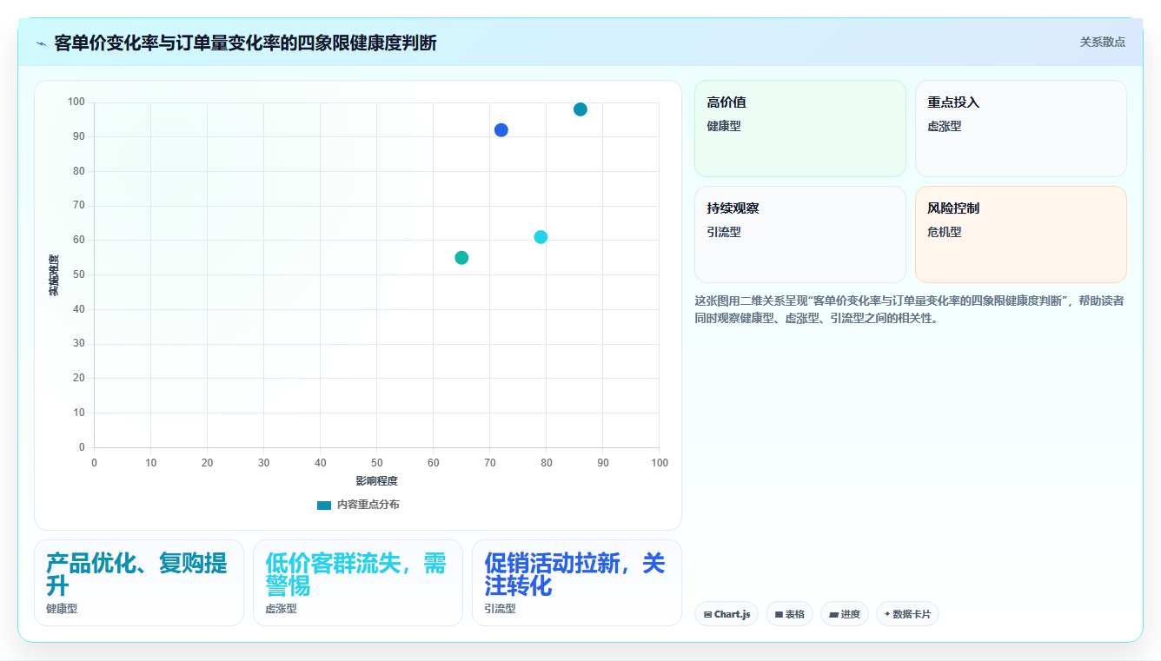Click the lightning icon beside the title
Screen dimensions: 1161x661
41,43
